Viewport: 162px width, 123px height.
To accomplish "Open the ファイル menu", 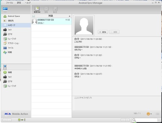I will click(9, 3).
